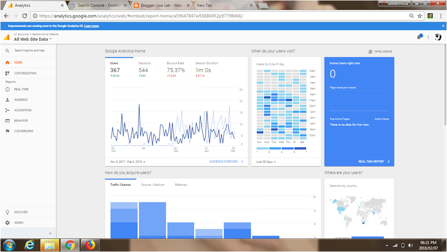Click the Chrome icon in the taskbar
Viewport: 447px width, 252px height.
(x=70, y=245)
